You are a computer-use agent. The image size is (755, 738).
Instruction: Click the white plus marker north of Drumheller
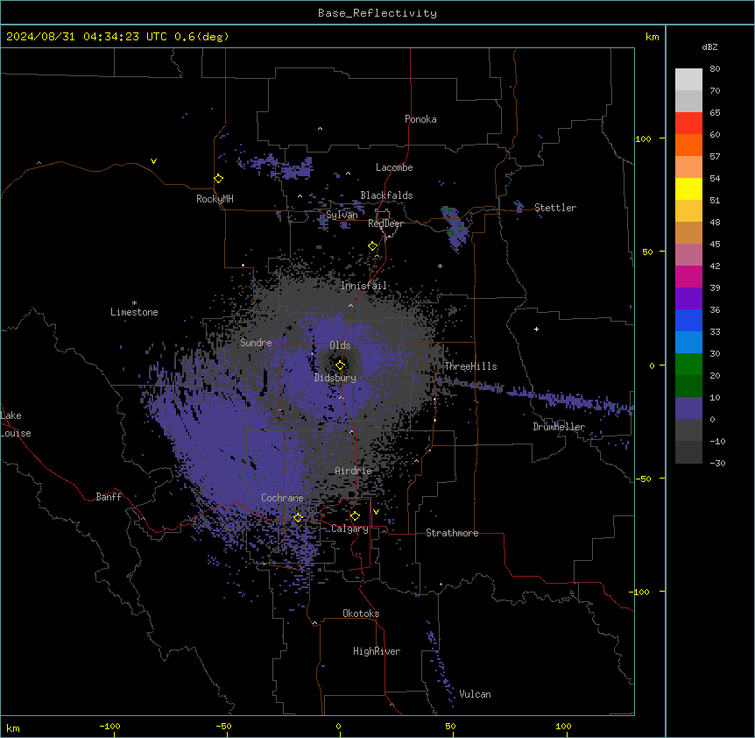536,329
